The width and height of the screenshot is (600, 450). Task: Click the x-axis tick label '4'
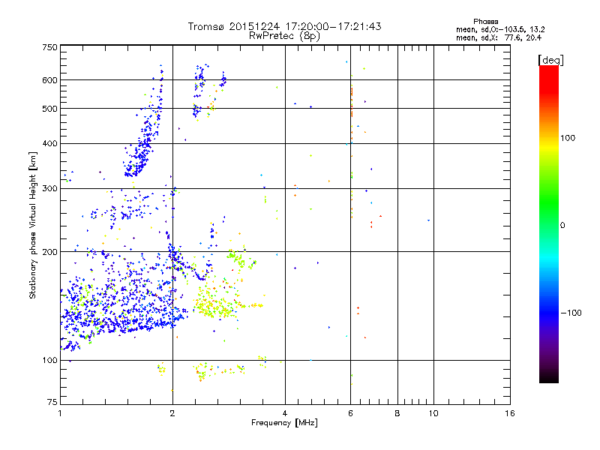(285, 413)
